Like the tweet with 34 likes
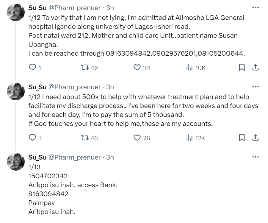Viewport: 268px width, 223px height. [137, 68]
